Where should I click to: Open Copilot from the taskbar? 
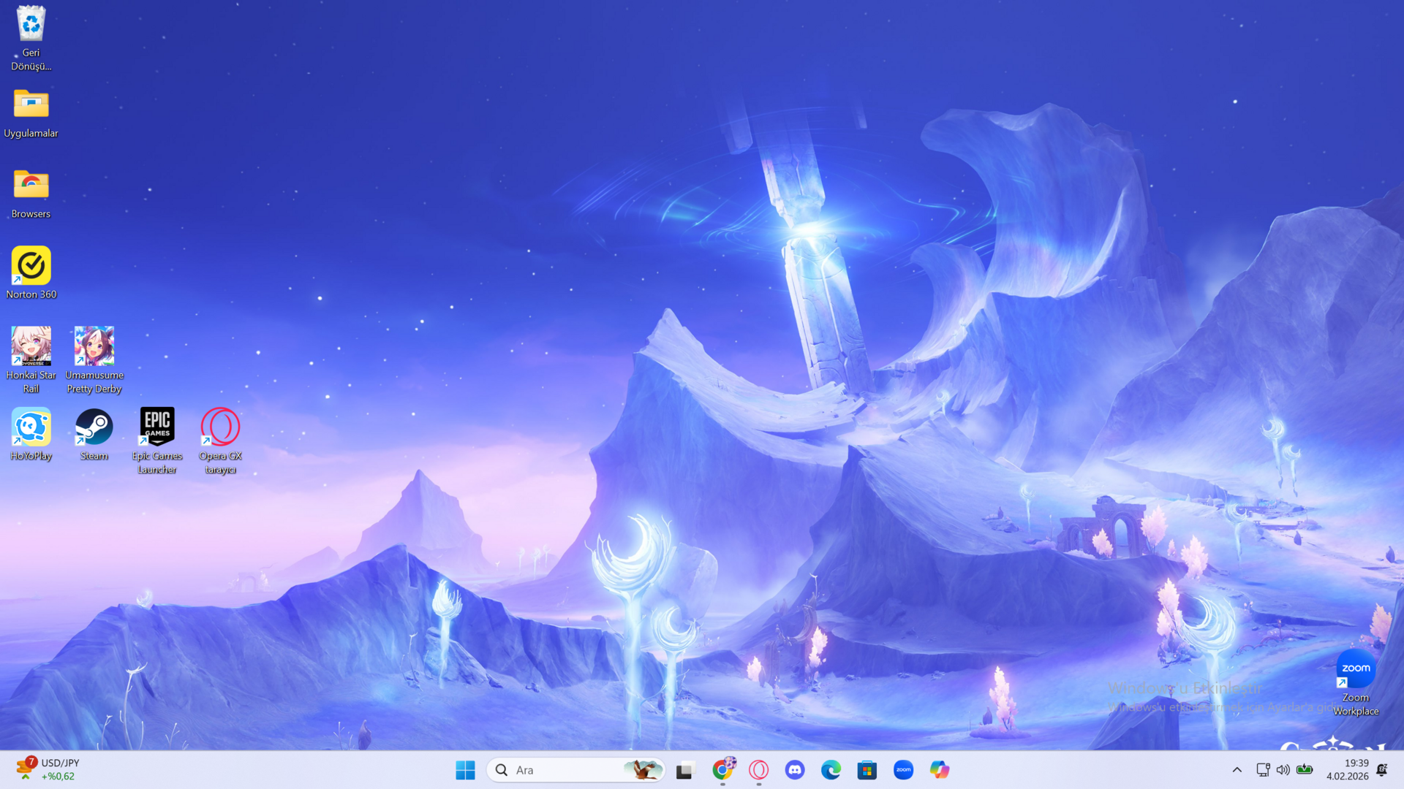[x=940, y=770]
